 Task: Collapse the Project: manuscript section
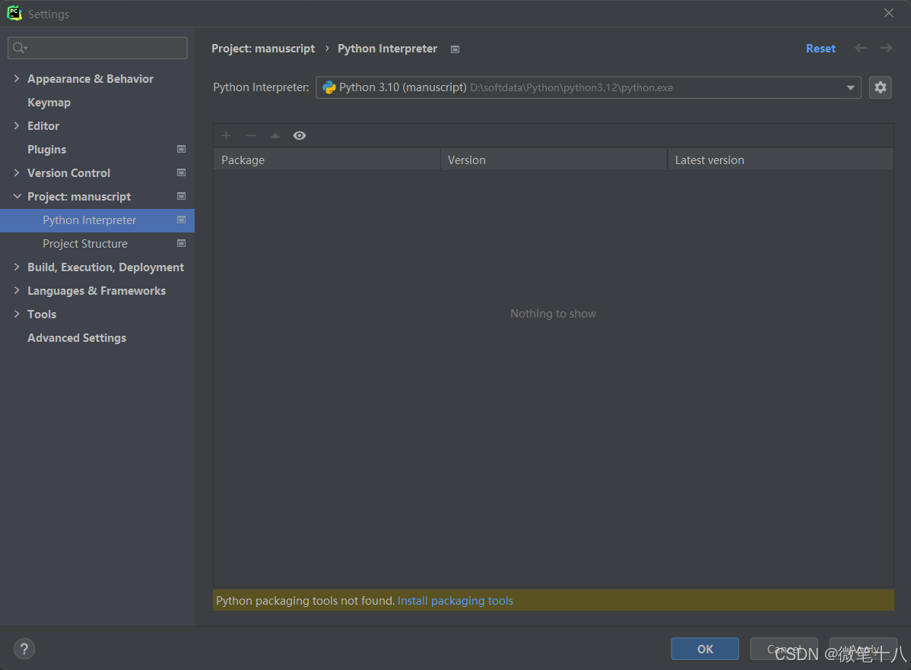pyautogui.click(x=17, y=196)
